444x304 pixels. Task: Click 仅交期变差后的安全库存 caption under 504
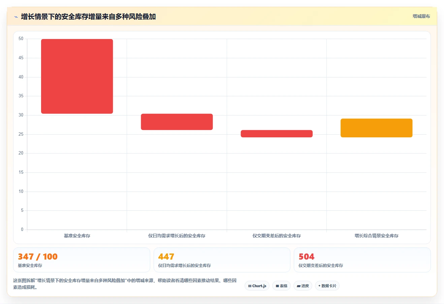[x=321, y=266]
